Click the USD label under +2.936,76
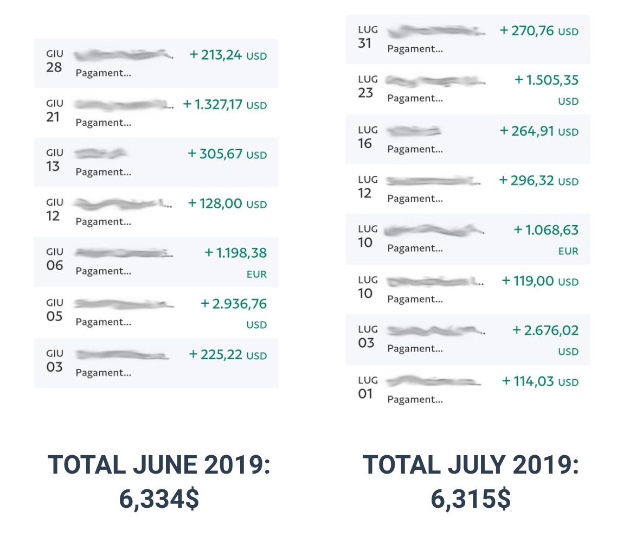617x536 pixels. (256, 325)
